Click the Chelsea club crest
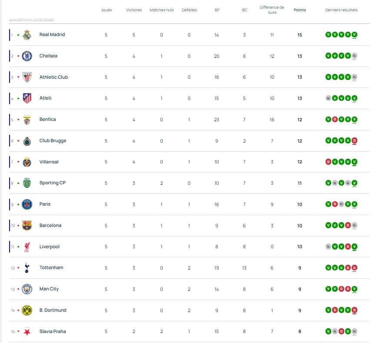Screen dimensions: 376x343 pos(27,56)
